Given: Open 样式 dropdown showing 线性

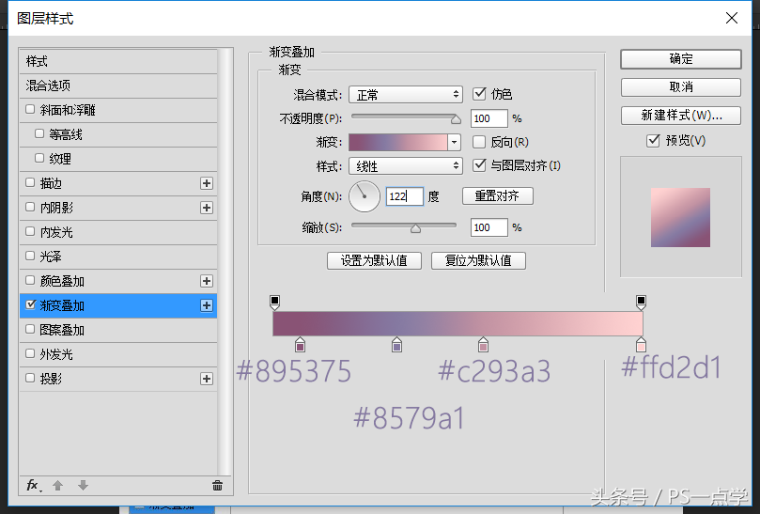Looking at the screenshot, I should coord(406,165).
